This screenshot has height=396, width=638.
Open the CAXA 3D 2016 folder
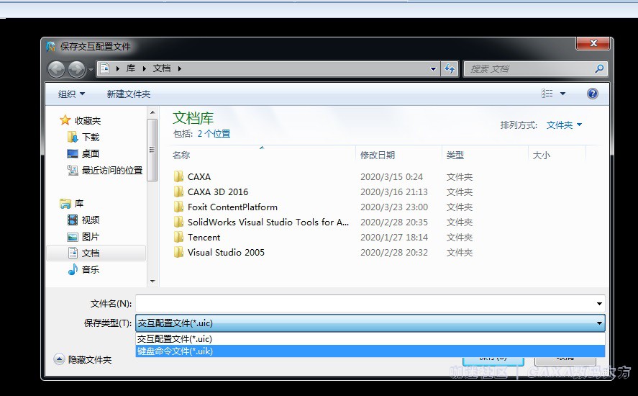point(217,192)
